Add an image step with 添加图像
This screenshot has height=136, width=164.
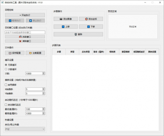click(x=66, y=19)
